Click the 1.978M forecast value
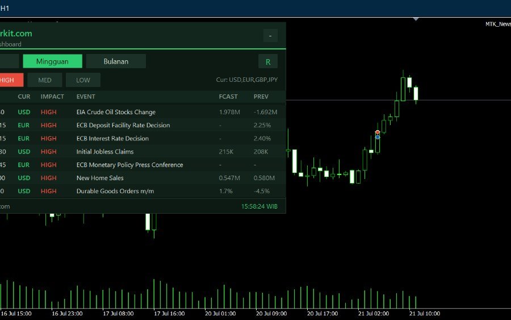511x320 pixels. (x=229, y=112)
